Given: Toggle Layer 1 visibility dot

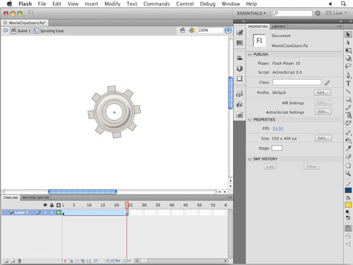Looking at the screenshot, I should point(45,213).
